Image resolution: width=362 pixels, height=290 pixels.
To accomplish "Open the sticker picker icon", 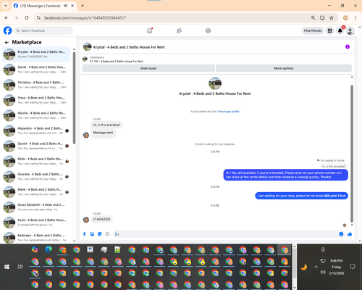I will click(100, 234).
